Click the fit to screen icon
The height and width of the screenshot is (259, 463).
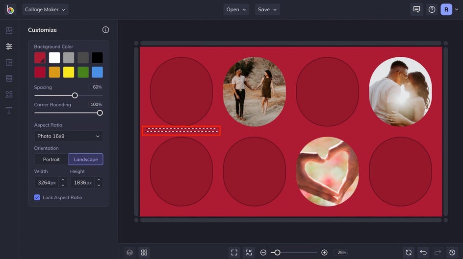234,253
